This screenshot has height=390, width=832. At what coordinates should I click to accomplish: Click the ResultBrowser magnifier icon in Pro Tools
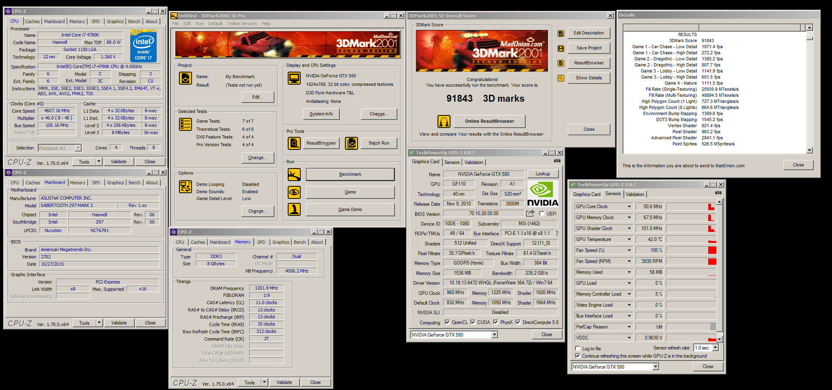pos(294,143)
